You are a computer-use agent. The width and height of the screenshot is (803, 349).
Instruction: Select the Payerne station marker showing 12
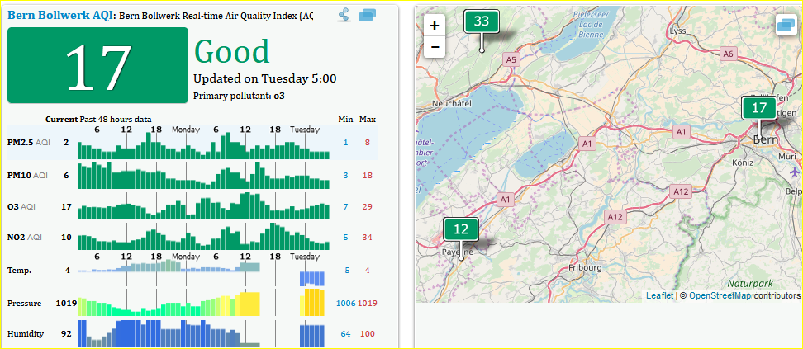click(461, 229)
